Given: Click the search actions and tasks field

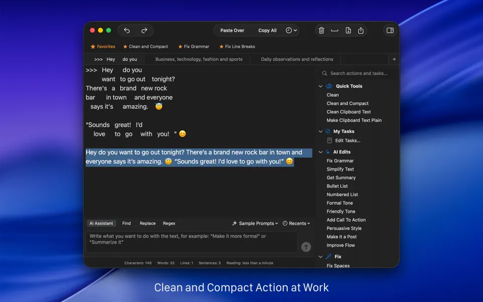Looking at the screenshot, I should (357, 73).
